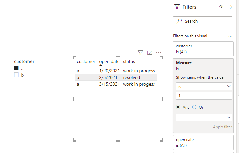Check customer b in slicer
Image resolution: width=239 pixels, height=153 pixels.
16,75
